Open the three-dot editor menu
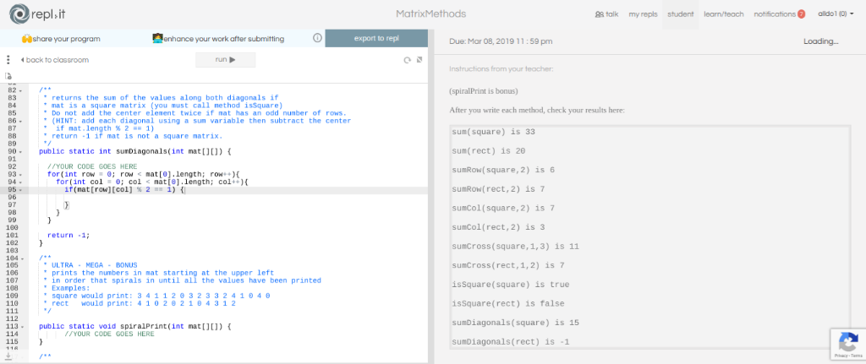Viewport: 866px width, 364px height. pos(8,60)
